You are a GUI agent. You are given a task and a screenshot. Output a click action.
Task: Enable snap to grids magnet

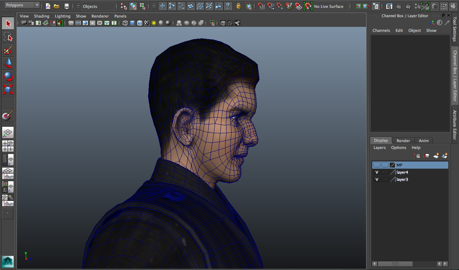pyautogui.click(x=261, y=6)
